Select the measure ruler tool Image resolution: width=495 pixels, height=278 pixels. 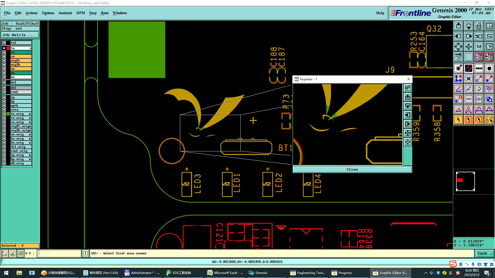coord(479,68)
